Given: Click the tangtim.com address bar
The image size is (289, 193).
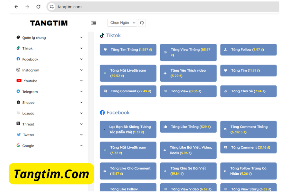Looking at the screenshot, I should 163,7.
